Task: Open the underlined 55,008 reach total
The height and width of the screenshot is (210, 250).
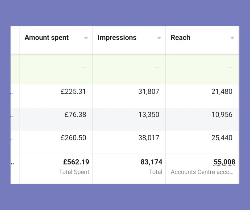Action: click(x=224, y=162)
